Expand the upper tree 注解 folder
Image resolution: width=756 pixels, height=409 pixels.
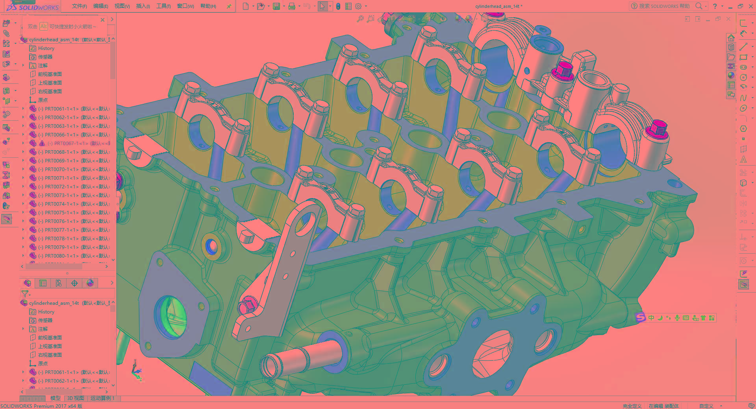[x=23, y=65]
